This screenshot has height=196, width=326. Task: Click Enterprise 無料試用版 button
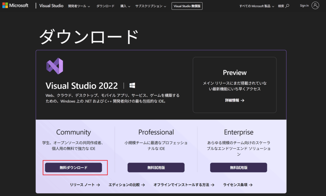tap(238, 168)
